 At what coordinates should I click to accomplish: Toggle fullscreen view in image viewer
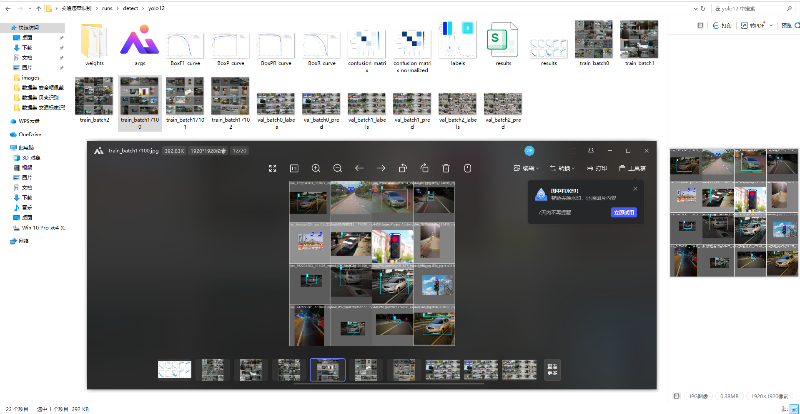tap(273, 168)
